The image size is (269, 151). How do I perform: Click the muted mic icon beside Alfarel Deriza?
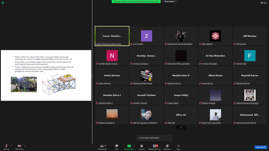200,83
